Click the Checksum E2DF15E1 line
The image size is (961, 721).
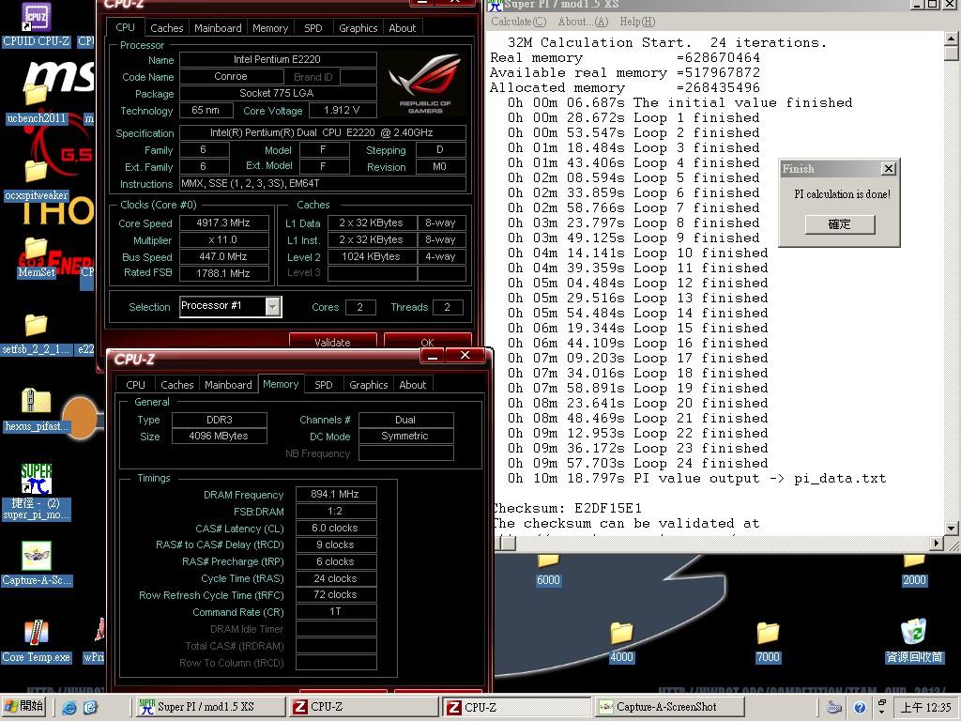tap(567, 508)
